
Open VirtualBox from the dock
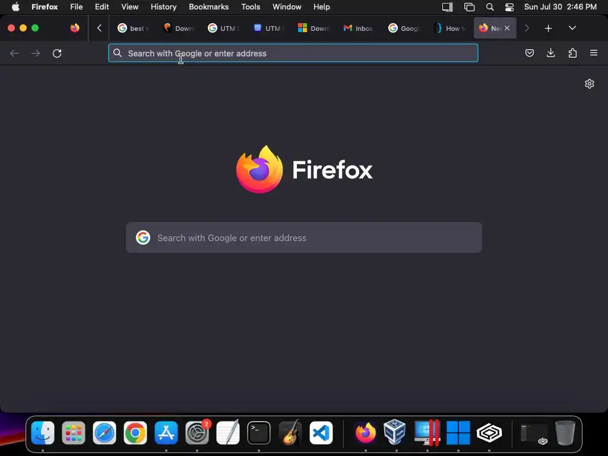[x=395, y=432]
